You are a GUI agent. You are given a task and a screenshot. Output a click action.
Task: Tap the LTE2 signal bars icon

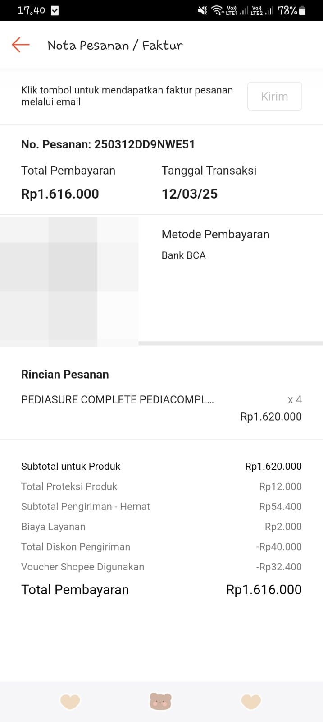click(269, 10)
